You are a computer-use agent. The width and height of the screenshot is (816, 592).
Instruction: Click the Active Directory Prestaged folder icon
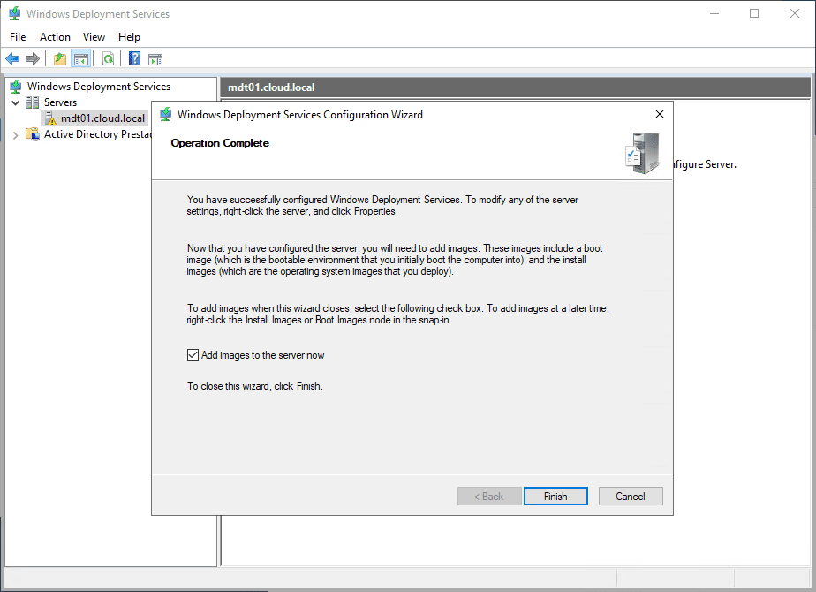click(33, 134)
